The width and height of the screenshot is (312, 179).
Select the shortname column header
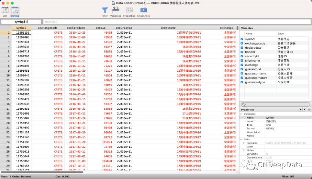[x=168, y=28]
